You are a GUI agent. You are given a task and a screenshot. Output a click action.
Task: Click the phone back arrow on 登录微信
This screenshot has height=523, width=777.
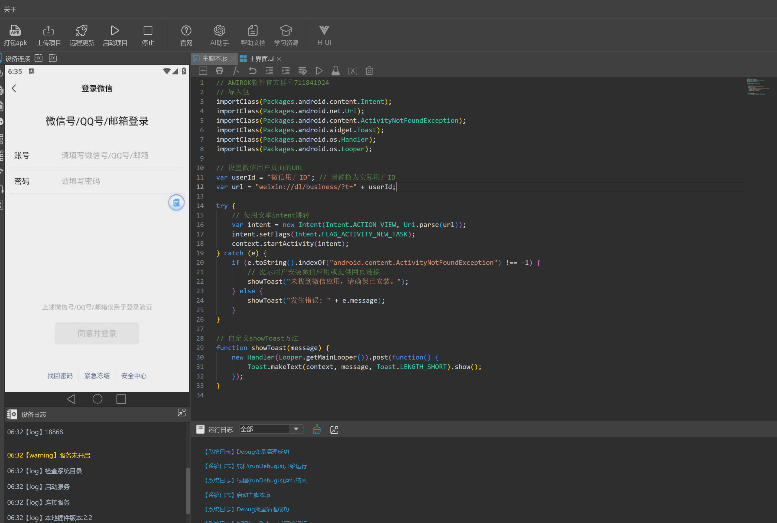point(14,88)
